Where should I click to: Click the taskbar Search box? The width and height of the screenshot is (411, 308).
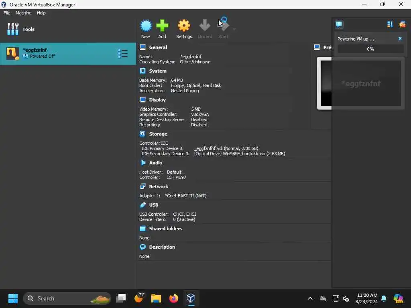tap(67, 298)
